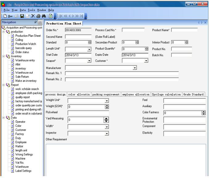The width and height of the screenshot is (209, 178).
Task: Go to next record arrow
Action: (x=73, y=16)
